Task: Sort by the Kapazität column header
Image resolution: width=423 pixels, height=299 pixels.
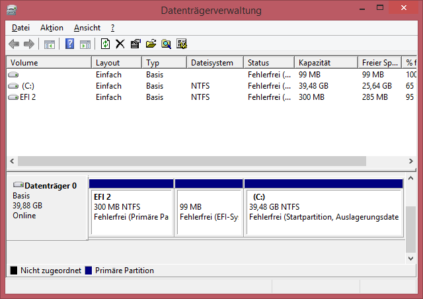Action: (x=326, y=63)
